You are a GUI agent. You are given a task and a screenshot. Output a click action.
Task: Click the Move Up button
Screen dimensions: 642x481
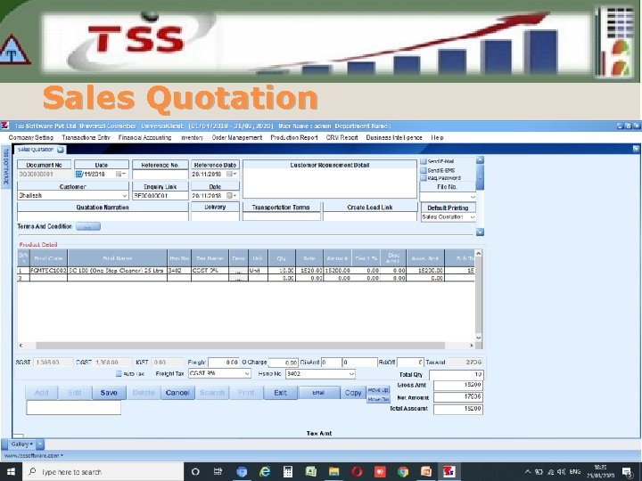(378, 390)
